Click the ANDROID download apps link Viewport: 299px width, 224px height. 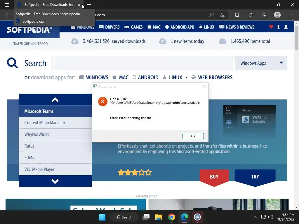click(x=145, y=77)
